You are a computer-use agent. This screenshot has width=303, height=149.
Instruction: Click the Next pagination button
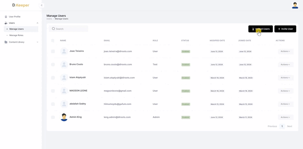(289, 126)
